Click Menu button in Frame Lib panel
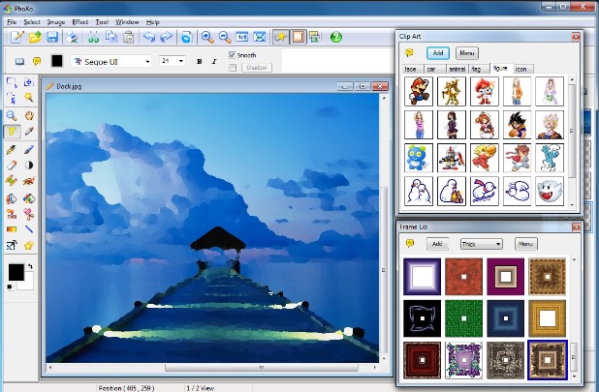Screen dimensions: 599x392 525,244
